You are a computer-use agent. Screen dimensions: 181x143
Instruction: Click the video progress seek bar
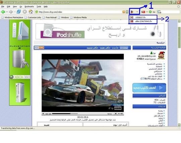tap(65, 114)
